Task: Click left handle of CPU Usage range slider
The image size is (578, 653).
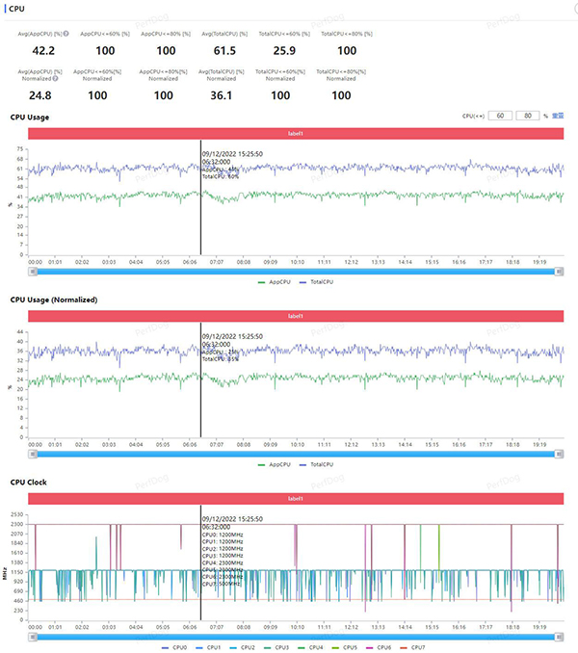Action: click(32, 272)
